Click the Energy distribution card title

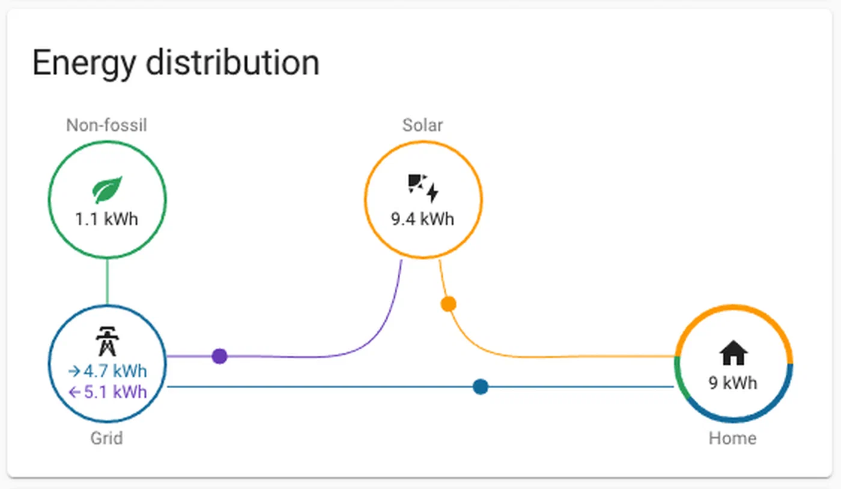coord(175,63)
